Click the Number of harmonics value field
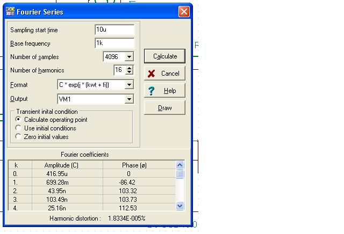Image resolution: width=344 pixels, height=234 pixels. click(120, 70)
